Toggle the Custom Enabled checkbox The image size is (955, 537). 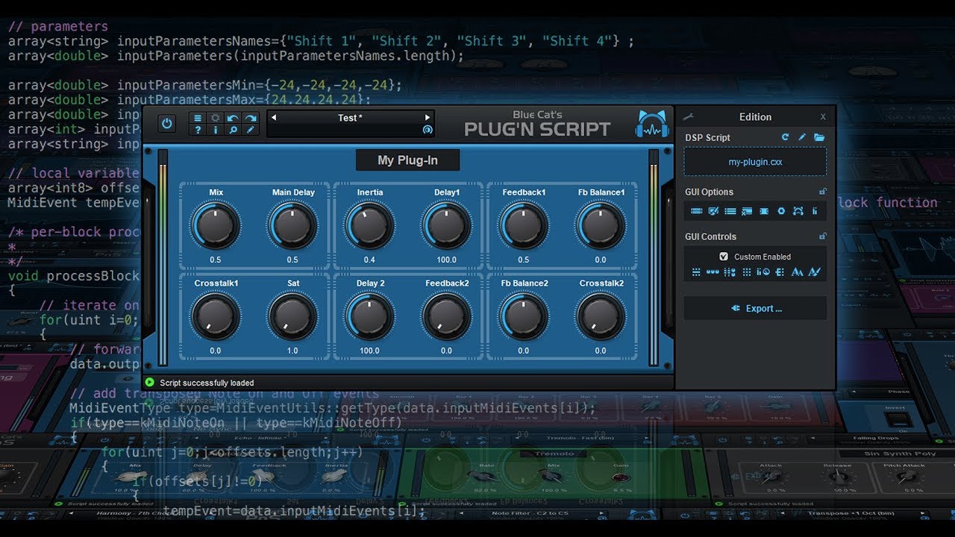click(x=724, y=257)
